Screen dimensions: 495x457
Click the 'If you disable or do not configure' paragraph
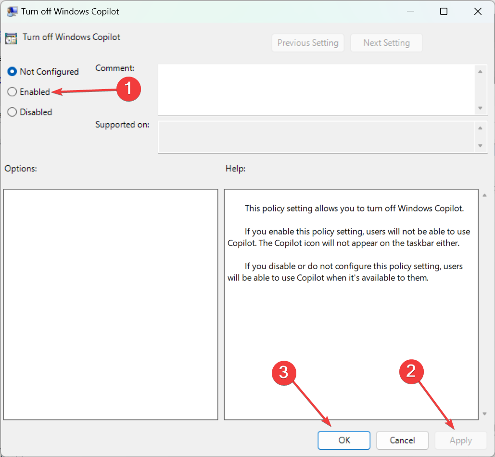pyautogui.click(x=345, y=272)
